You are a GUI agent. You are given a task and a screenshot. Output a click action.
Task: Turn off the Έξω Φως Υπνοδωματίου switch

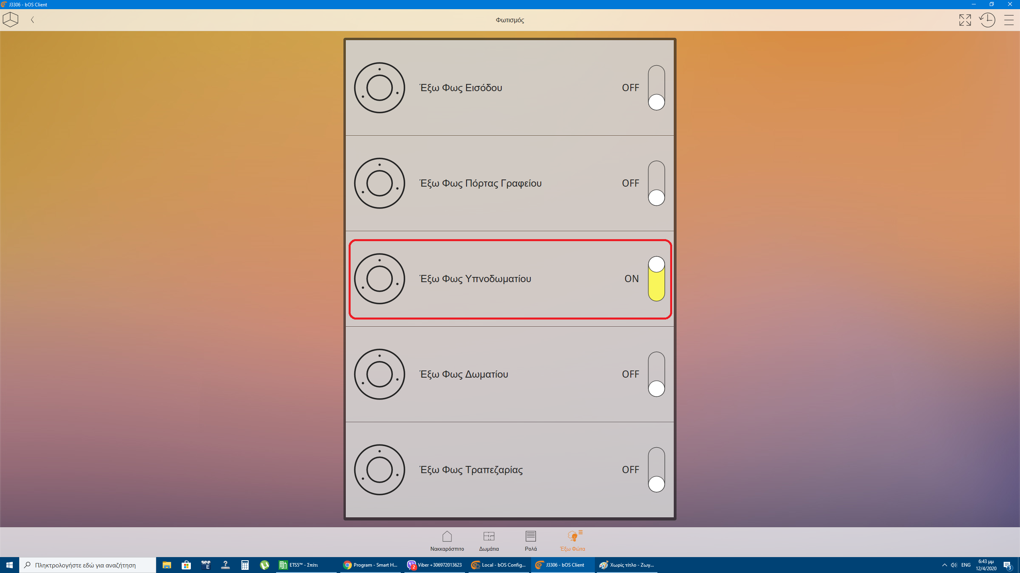656,279
